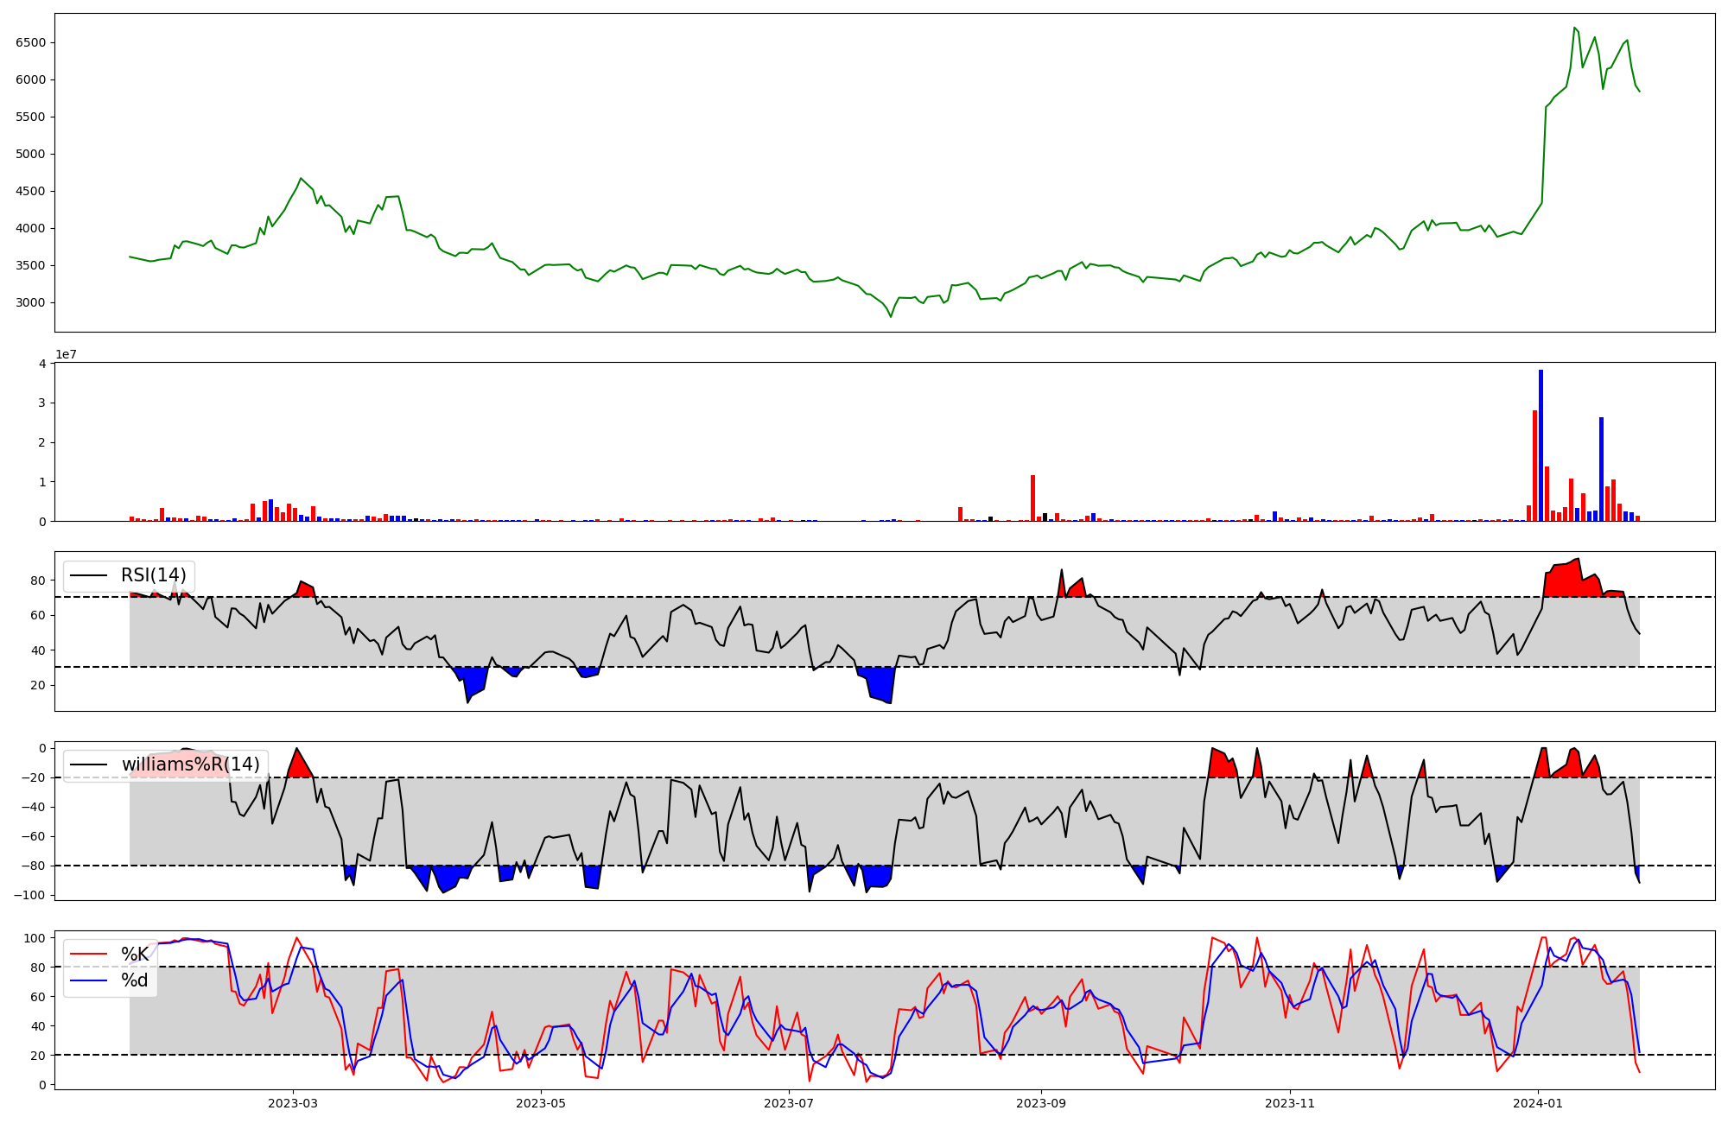
Task: Click the highest peak of green price line
Action: 1574,28
